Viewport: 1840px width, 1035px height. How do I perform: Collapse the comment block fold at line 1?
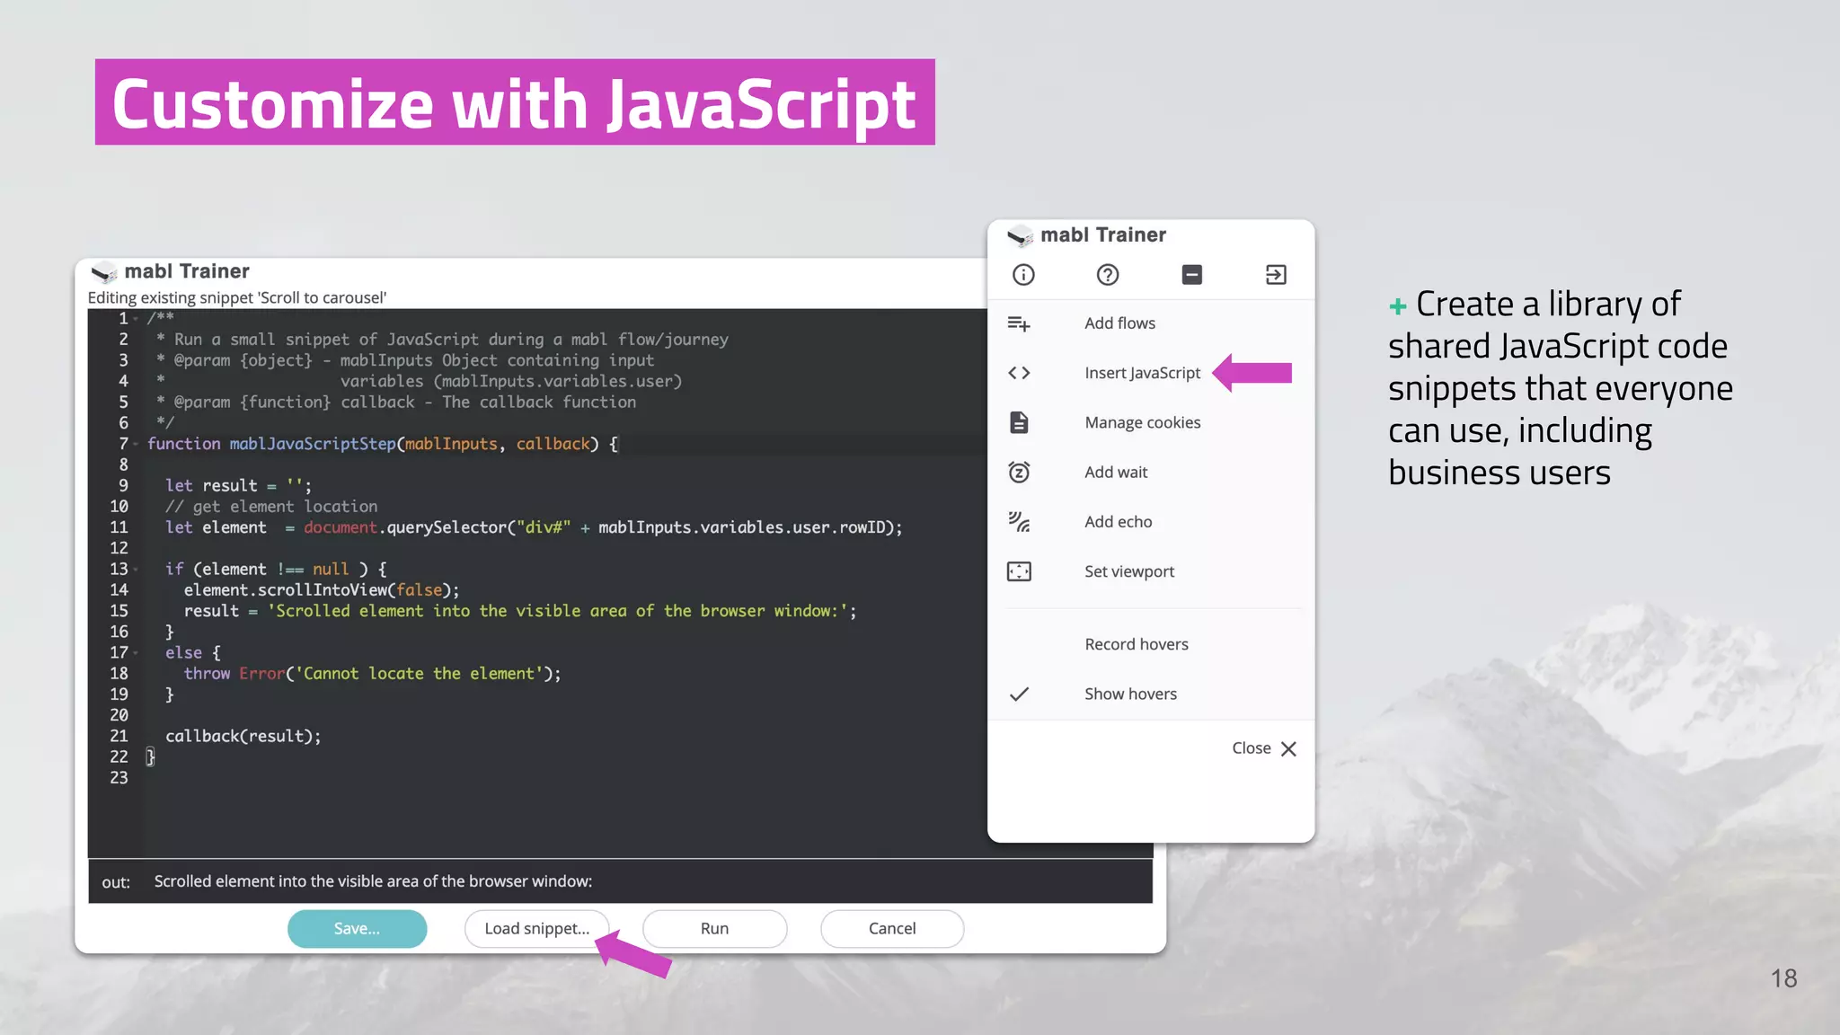136,319
